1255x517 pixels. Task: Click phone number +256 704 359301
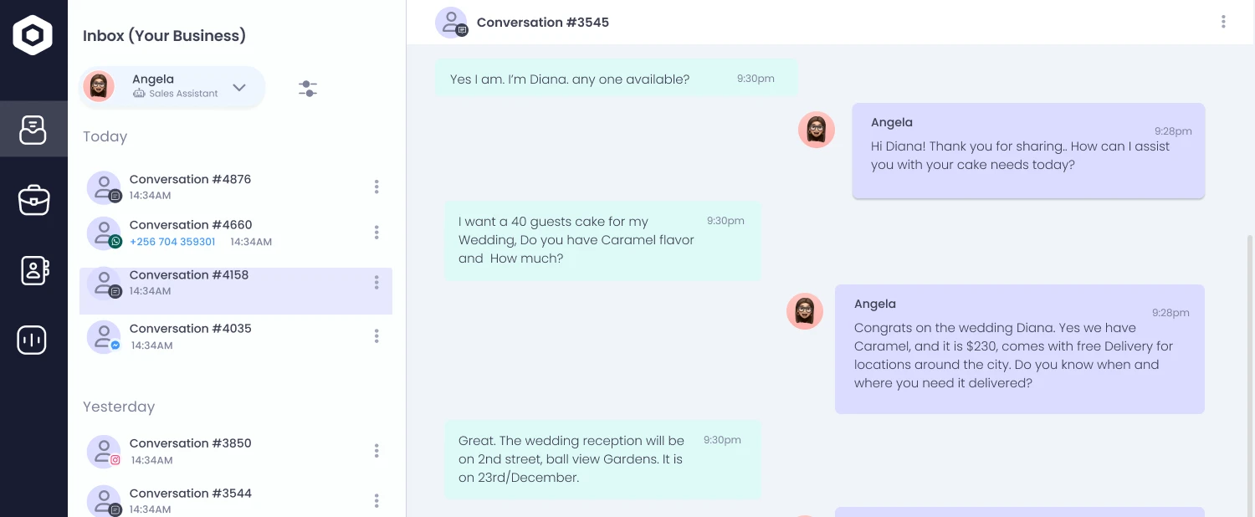tap(172, 242)
